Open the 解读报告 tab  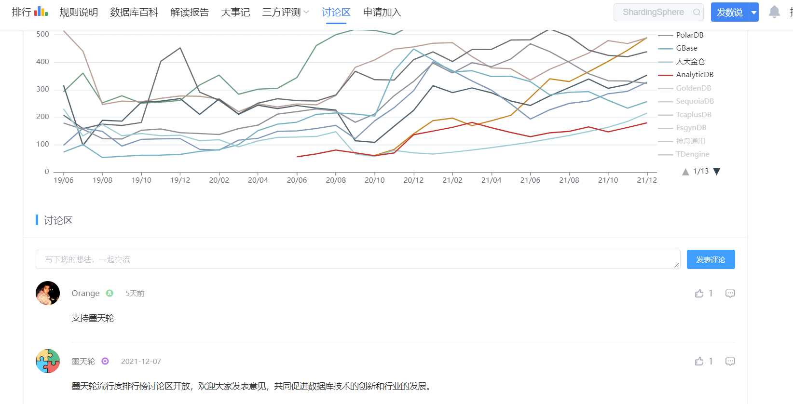(190, 12)
